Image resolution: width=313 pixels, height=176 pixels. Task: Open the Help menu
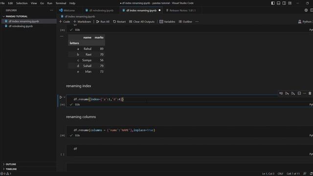click(x=72, y=3)
